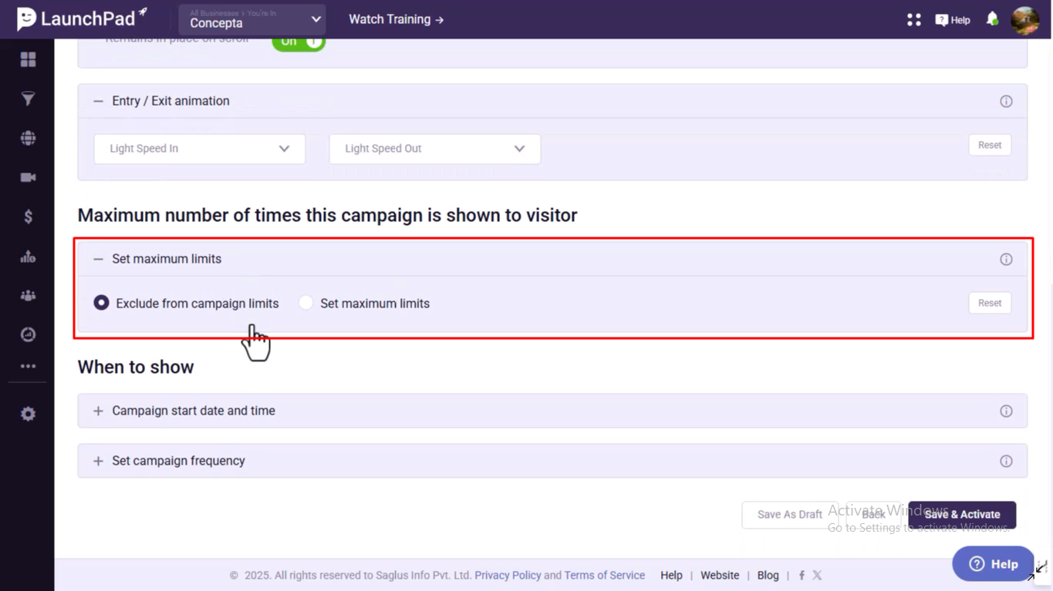The width and height of the screenshot is (1053, 591).
Task: Click the Watch Training link
Action: pos(397,19)
